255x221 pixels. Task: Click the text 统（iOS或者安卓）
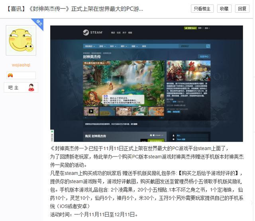(x=70, y=206)
